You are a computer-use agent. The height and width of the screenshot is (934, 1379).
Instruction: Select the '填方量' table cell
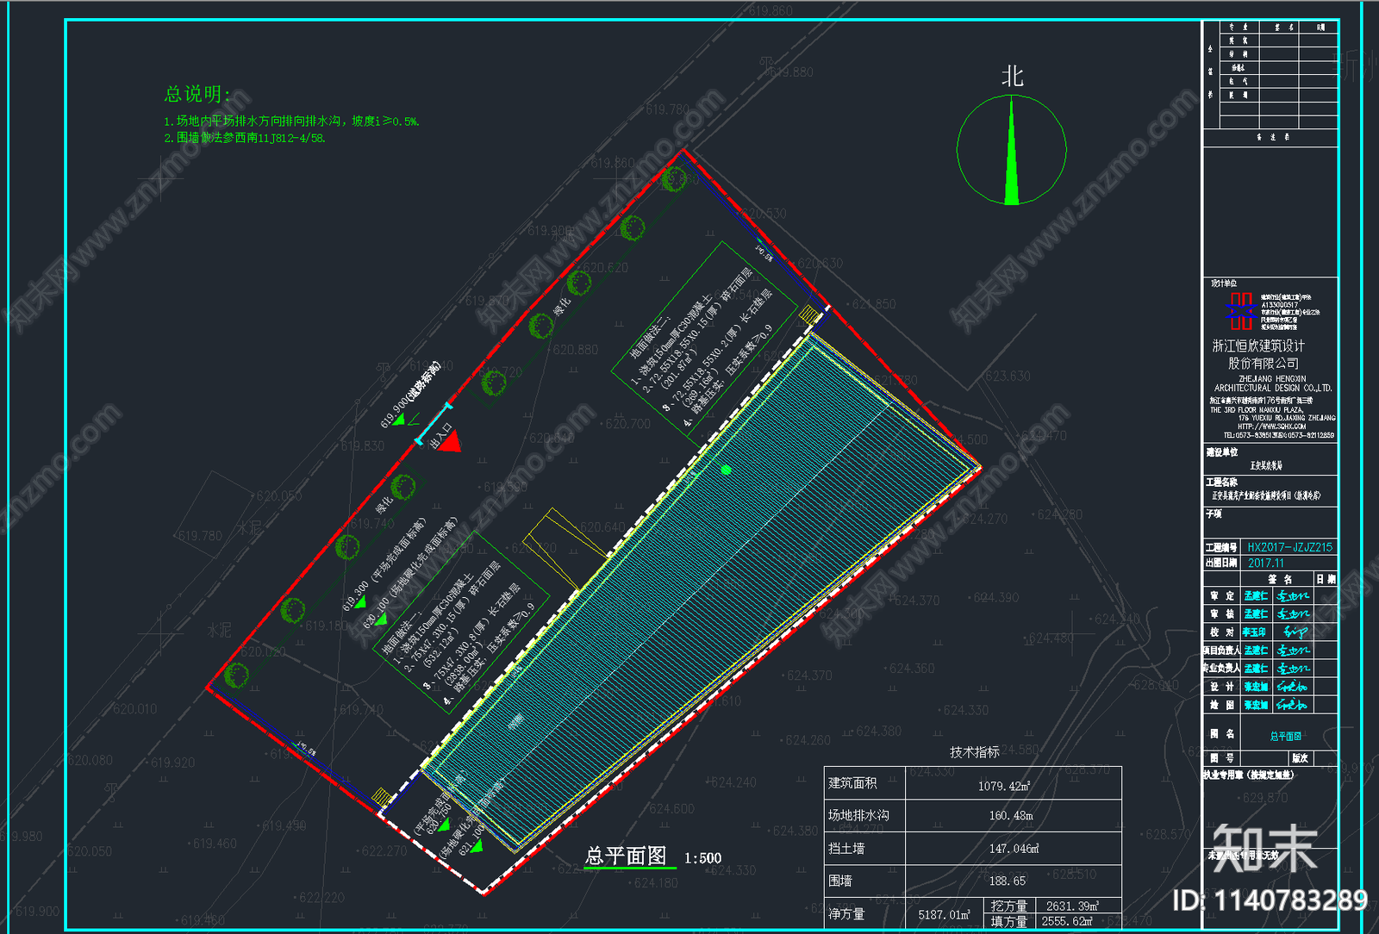tap(1008, 922)
